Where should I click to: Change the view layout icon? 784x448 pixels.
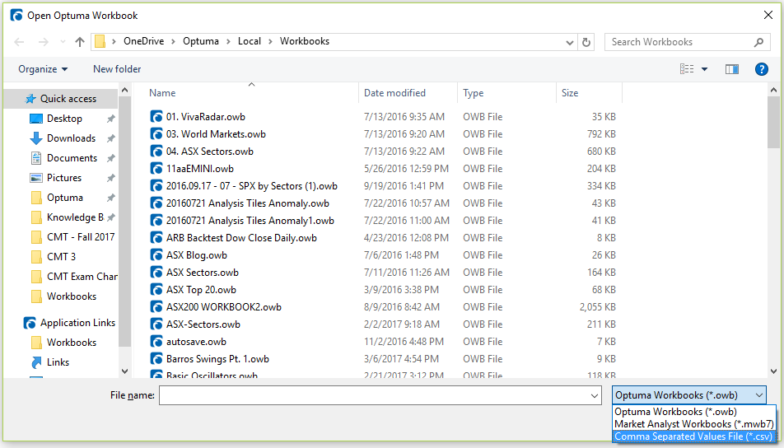click(687, 69)
